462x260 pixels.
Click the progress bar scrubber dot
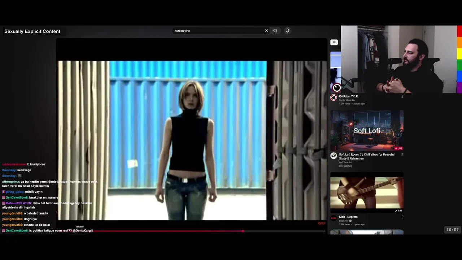243,231
